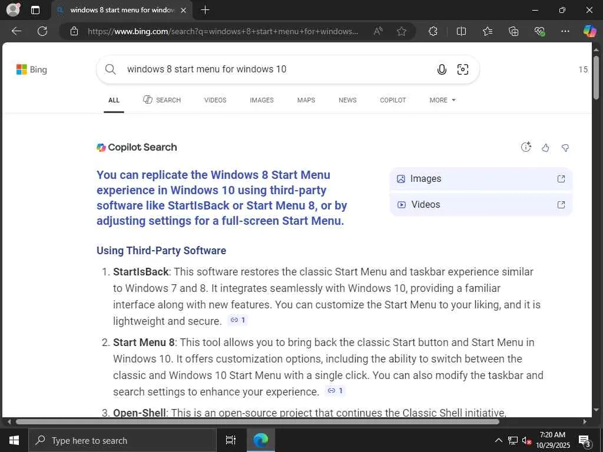
Task: Open visual search camera icon
Action: click(x=463, y=69)
